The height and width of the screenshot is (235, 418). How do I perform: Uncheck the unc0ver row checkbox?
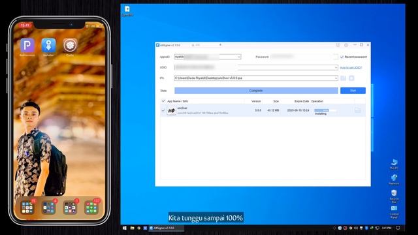point(163,110)
